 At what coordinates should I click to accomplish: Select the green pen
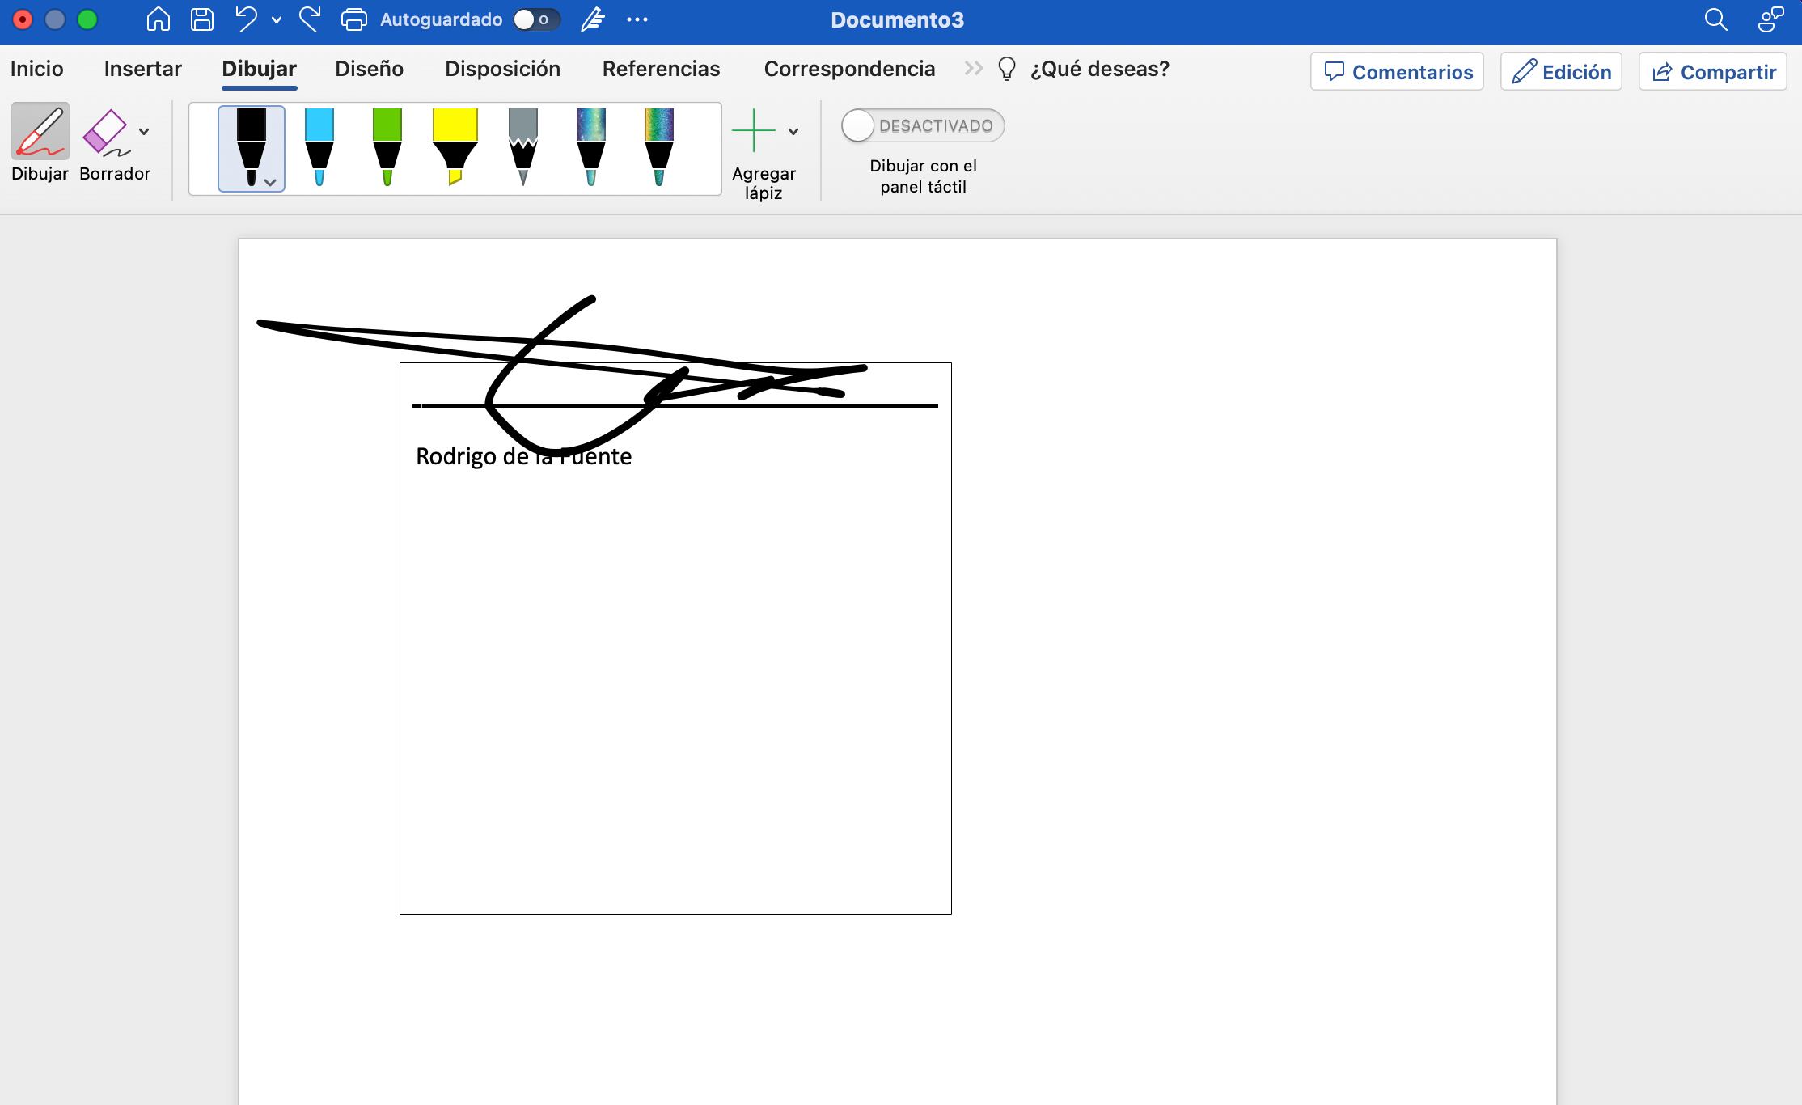[387, 147]
